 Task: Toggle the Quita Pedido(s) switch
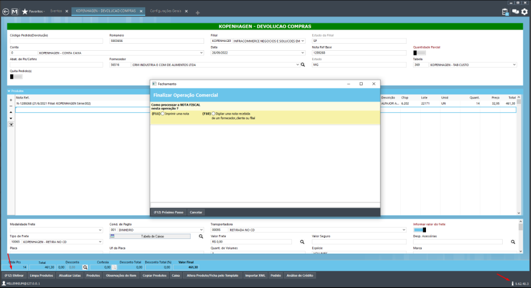pyautogui.click(x=16, y=77)
